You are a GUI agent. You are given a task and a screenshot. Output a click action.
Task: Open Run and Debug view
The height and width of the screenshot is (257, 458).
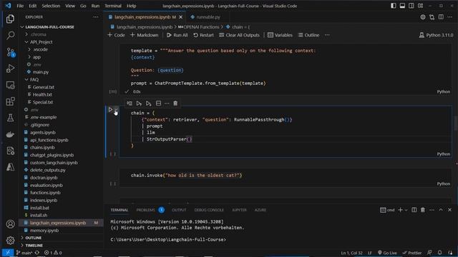10,69
